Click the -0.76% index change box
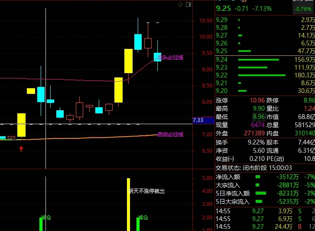Screen dimensions: 315x231 (x=302, y=9)
